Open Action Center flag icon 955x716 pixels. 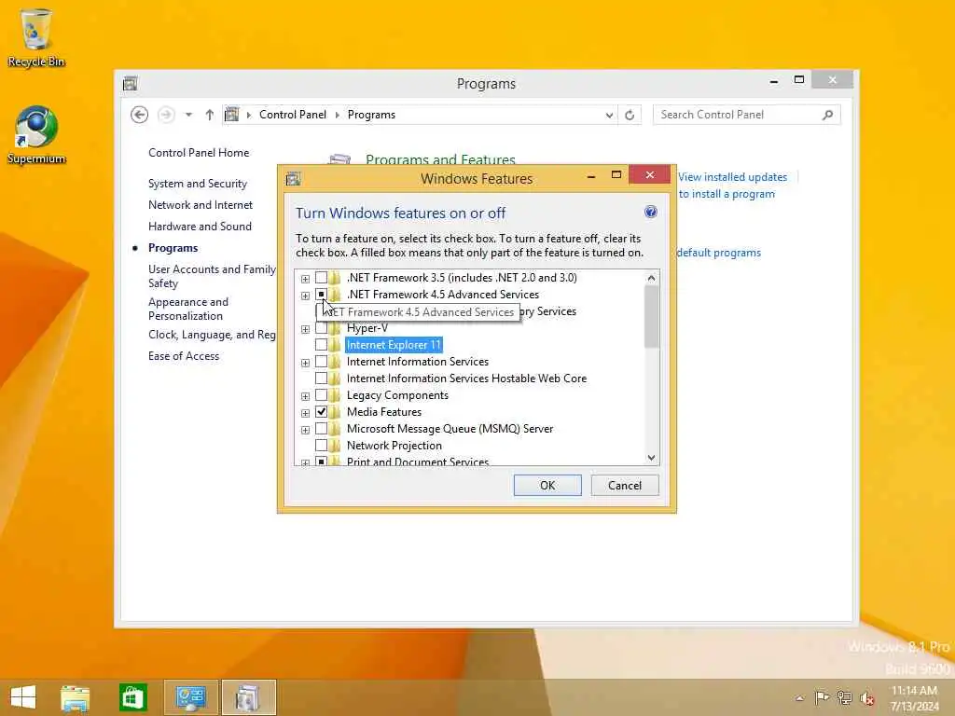[822, 697]
